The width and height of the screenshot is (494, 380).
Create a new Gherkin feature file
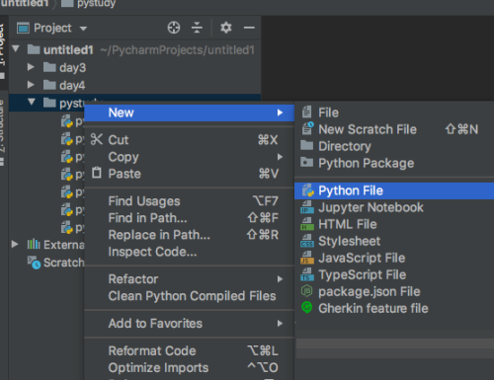[394, 308]
